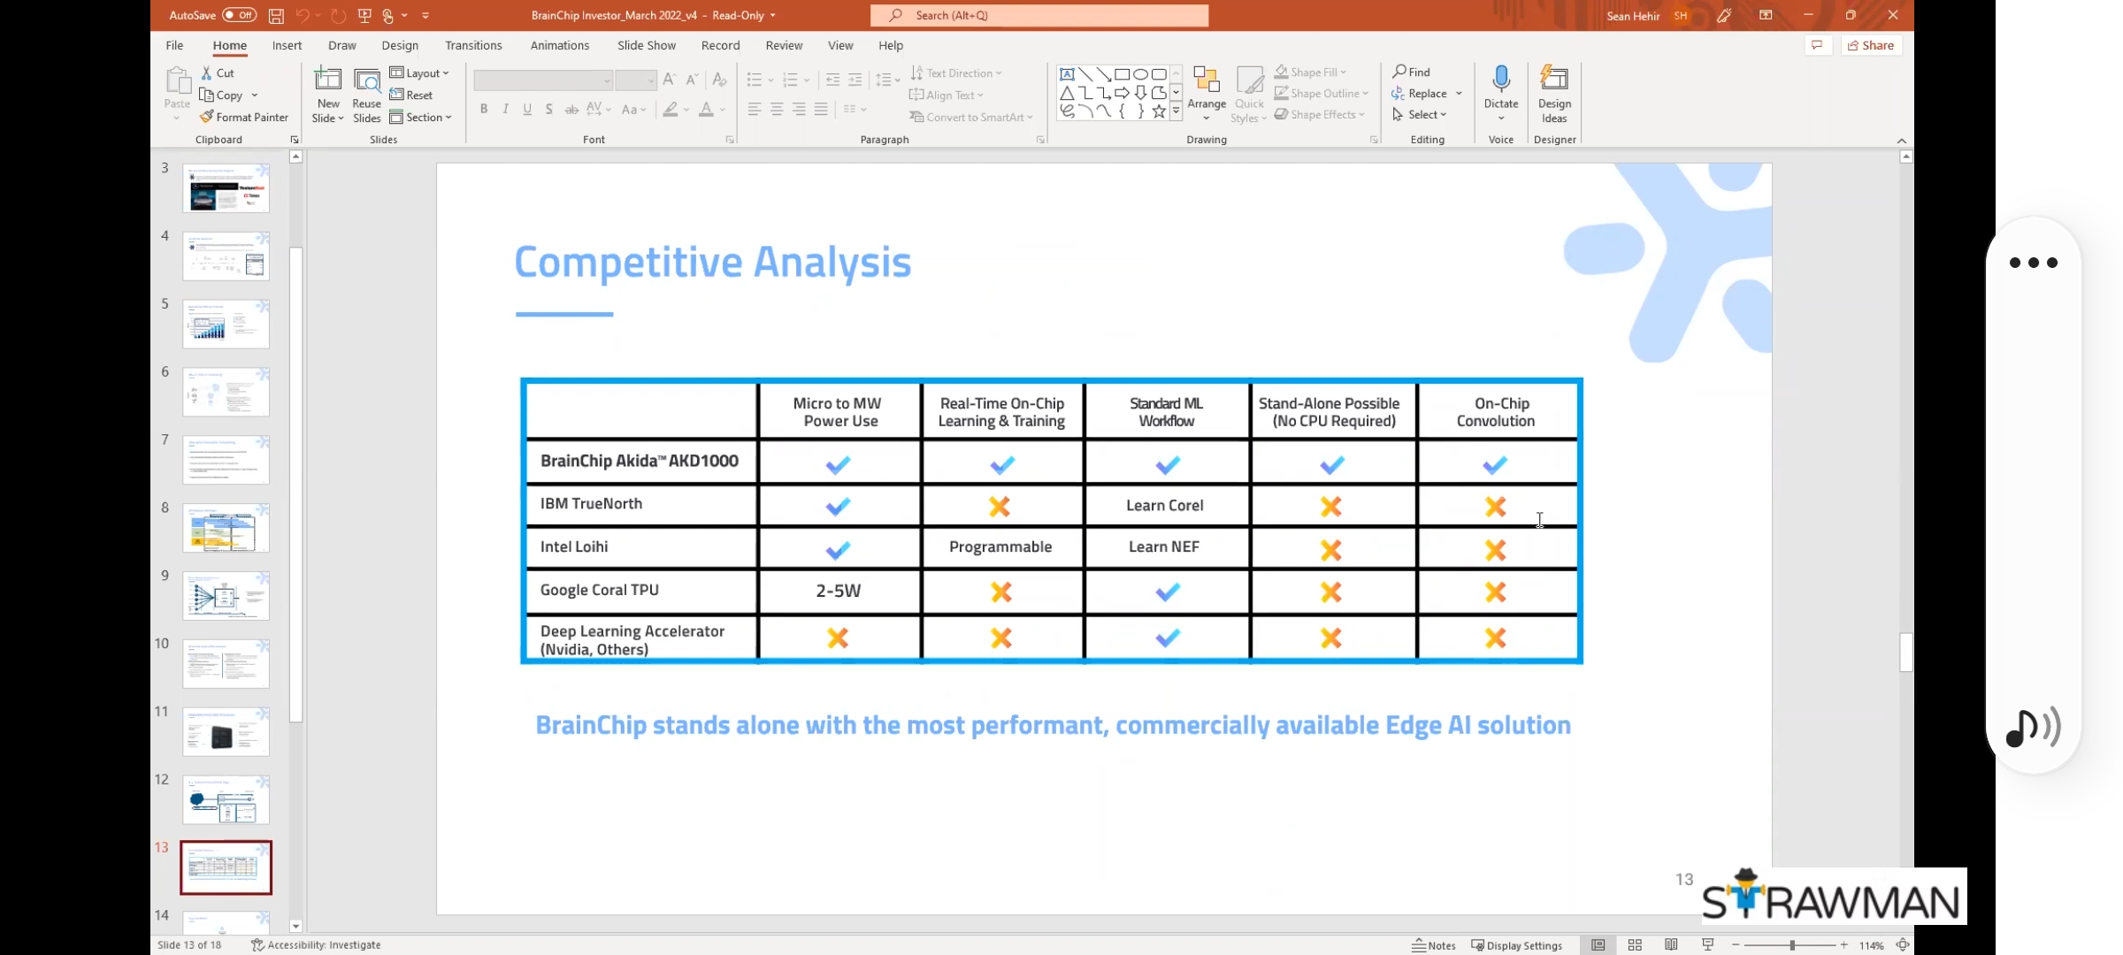The image size is (2123, 955).
Task: Click Find in Editing group
Action: tap(1411, 72)
